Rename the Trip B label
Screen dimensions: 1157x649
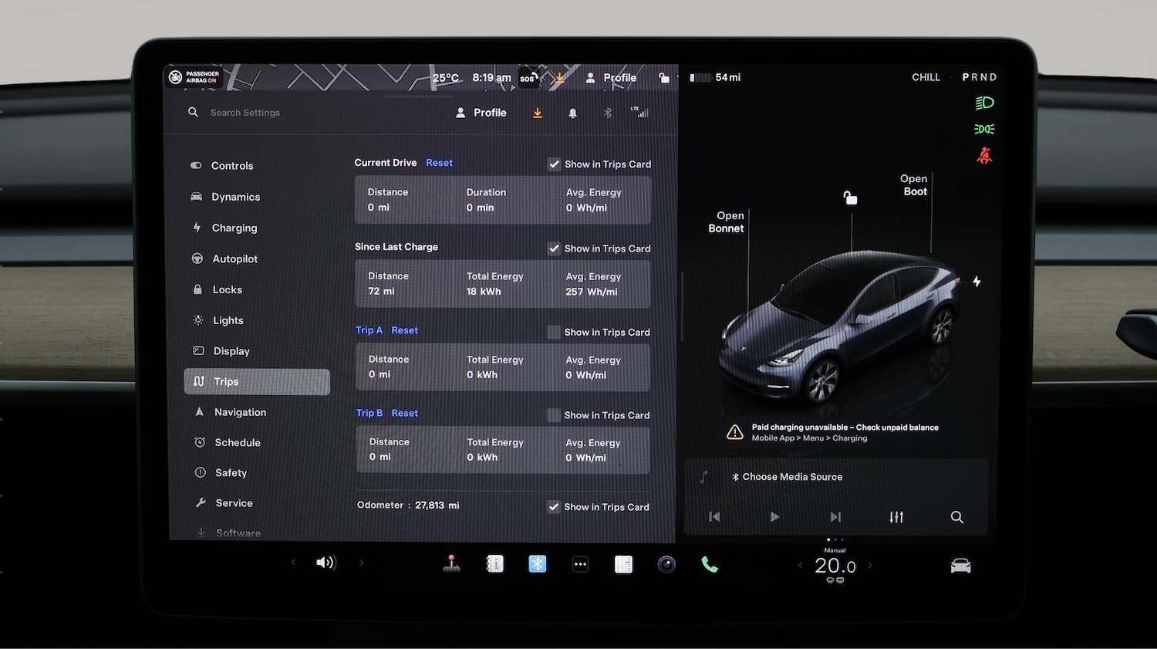pyautogui.click(x=369, y=413)
